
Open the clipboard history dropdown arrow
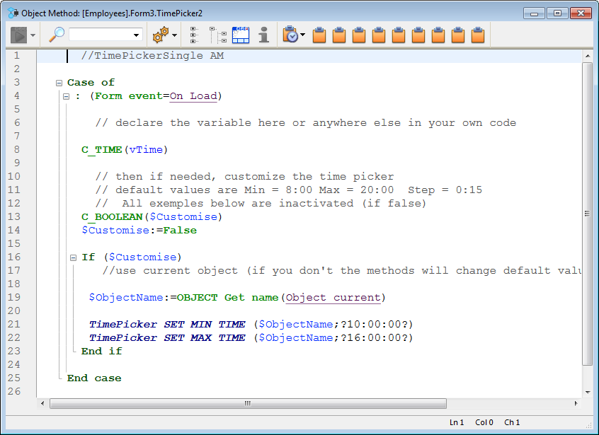(303, 35)
